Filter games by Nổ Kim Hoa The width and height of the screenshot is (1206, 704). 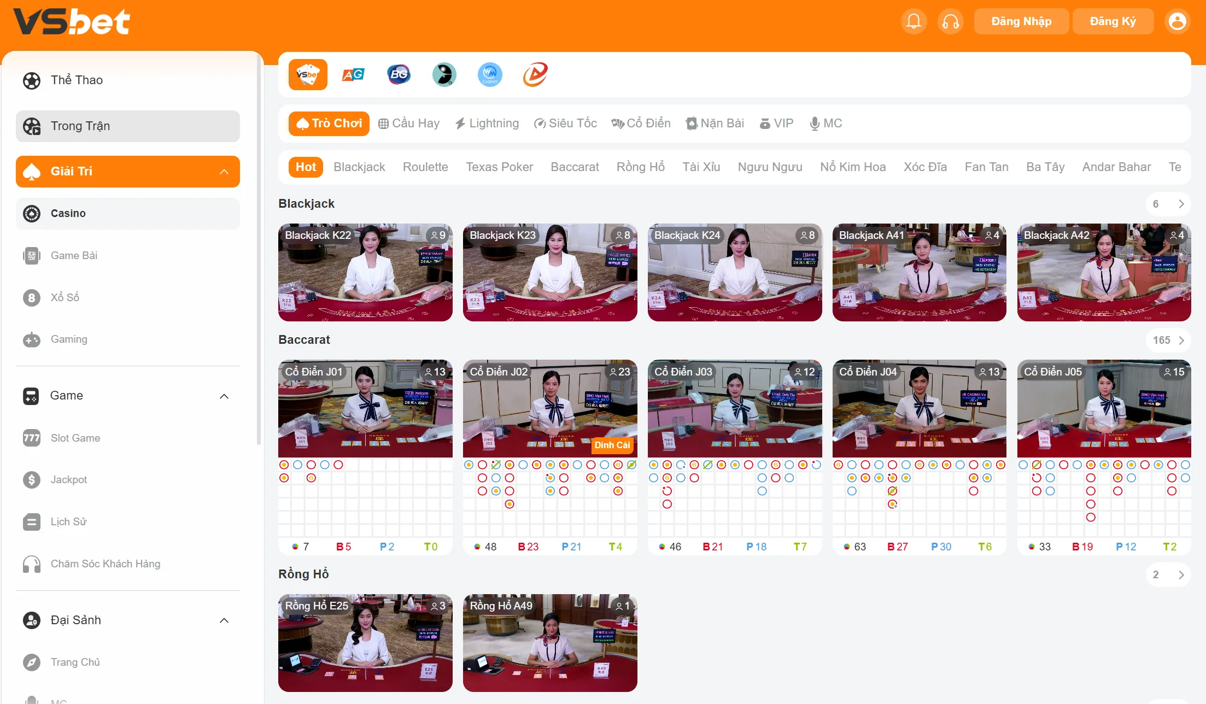853,167
